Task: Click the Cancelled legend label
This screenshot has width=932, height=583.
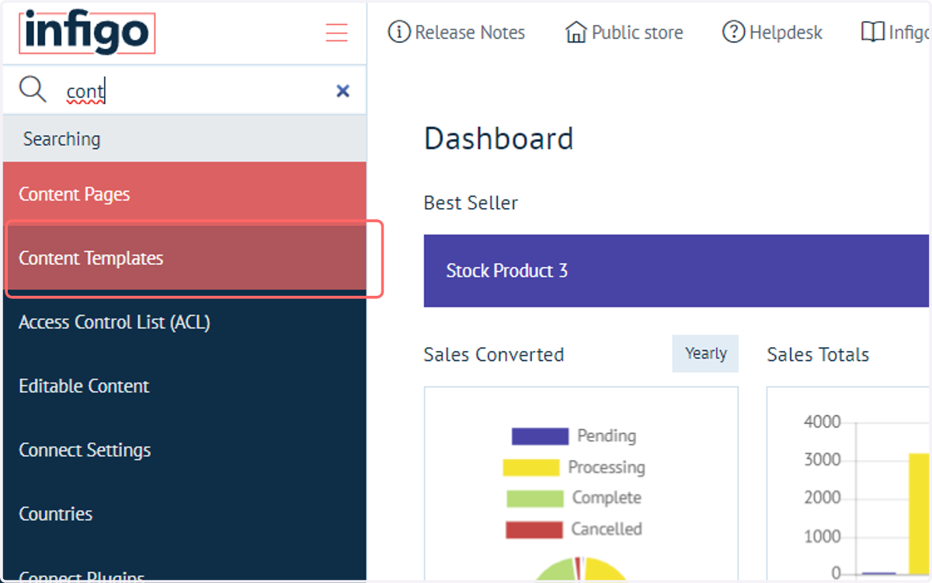Action: point(607,529)
